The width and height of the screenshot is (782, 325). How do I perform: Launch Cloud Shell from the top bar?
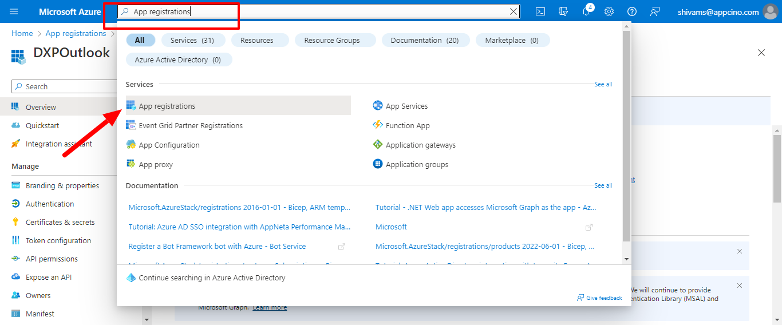[540, 11]
